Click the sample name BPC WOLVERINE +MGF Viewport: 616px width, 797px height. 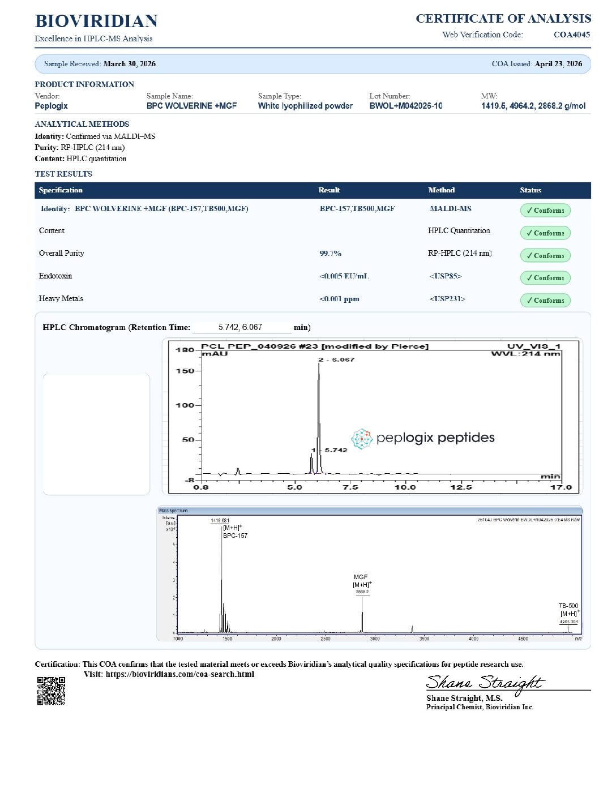191,106
